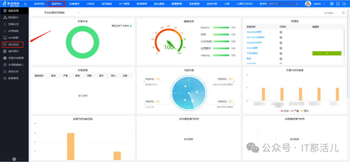Screen dimensions: 350x162
Task: Click the 配置管理 sidebar icon
Action: point(5,78)
